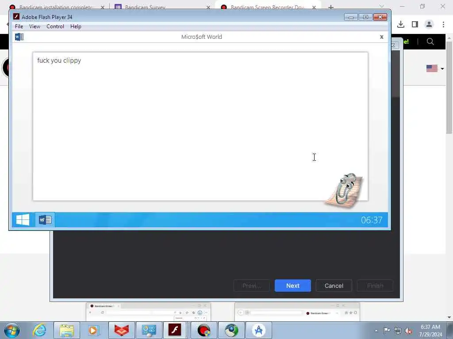Open the red fox-like taskbar app
453x339 pixels.
coord(122,330)
